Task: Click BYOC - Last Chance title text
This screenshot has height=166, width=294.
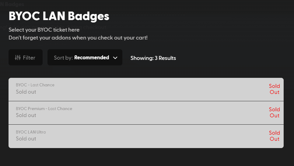Action: [35, 85]
